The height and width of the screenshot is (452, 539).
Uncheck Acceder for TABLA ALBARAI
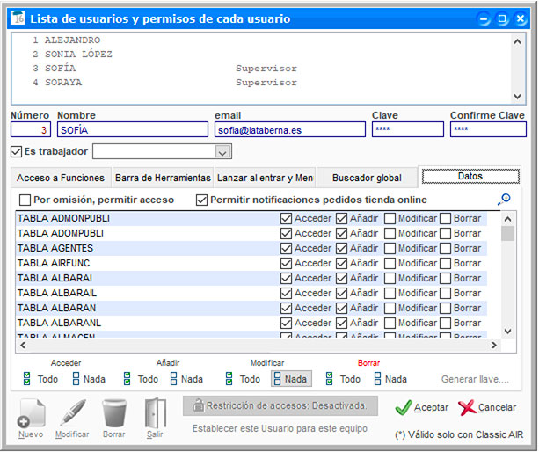286,278
